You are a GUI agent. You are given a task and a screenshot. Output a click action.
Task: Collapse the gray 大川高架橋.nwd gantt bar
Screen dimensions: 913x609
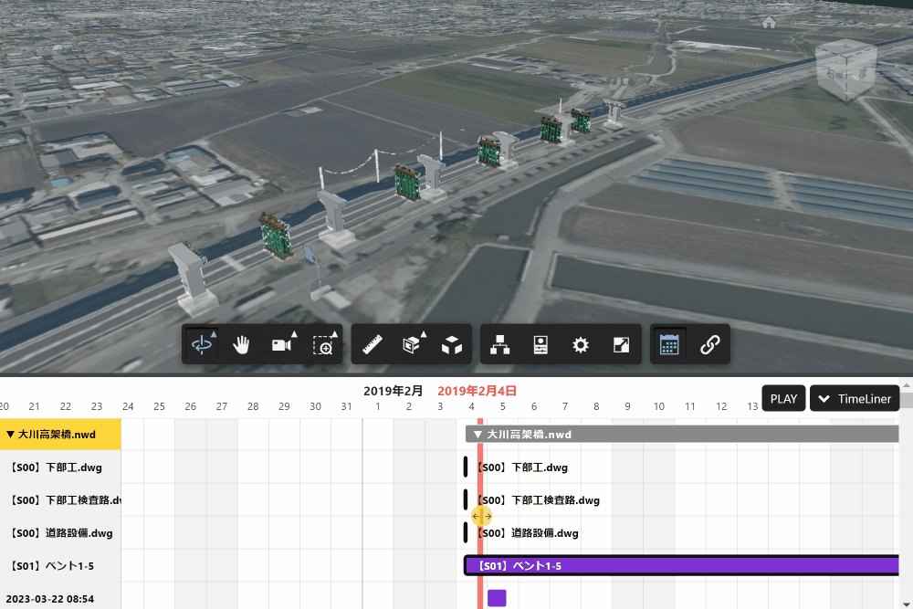click(x=477, y=435)
